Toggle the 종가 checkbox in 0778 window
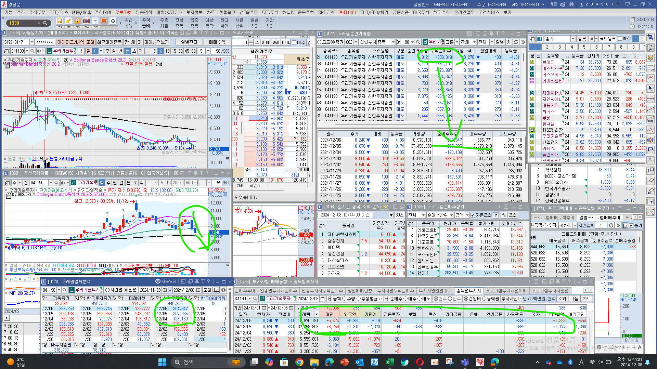 coord(631,225)
